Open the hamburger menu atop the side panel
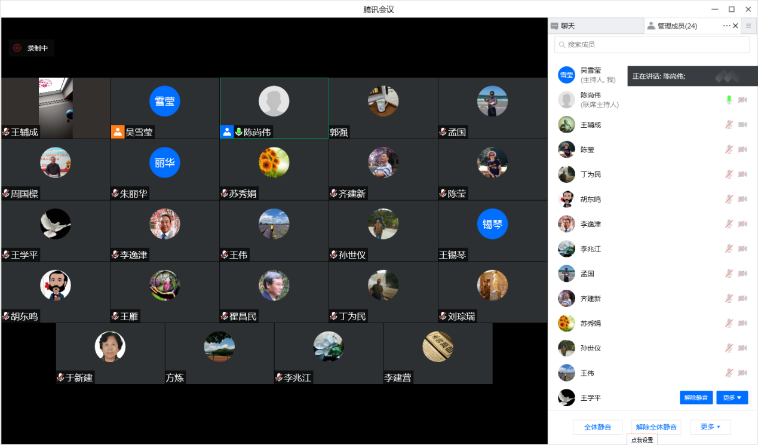 (x=748, y=26)
